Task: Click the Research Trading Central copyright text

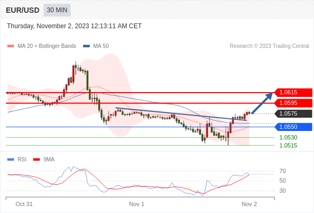Action: pyautogui.click(x=269, y=46)
